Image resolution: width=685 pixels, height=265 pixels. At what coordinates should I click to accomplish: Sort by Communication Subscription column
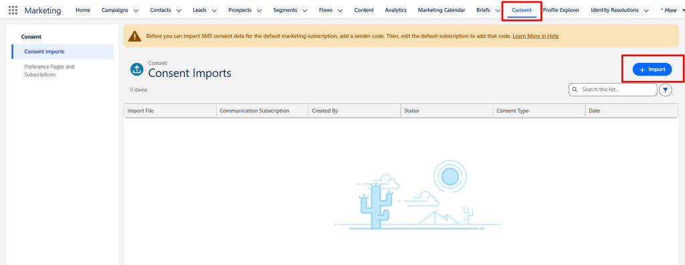[x=262, y=110]
